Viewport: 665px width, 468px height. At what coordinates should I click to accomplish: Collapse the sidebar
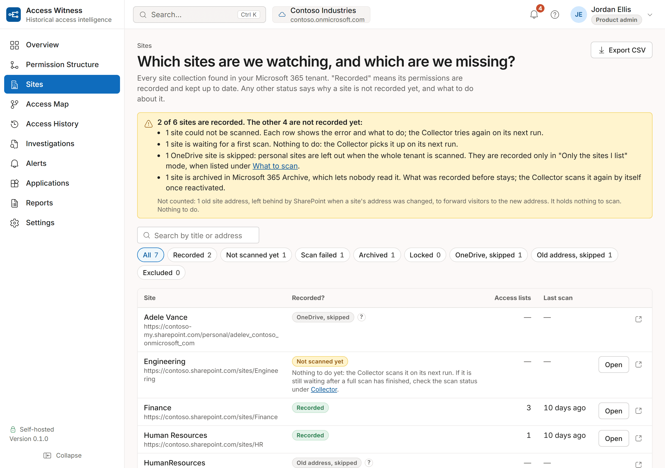[x=62, y=455]
